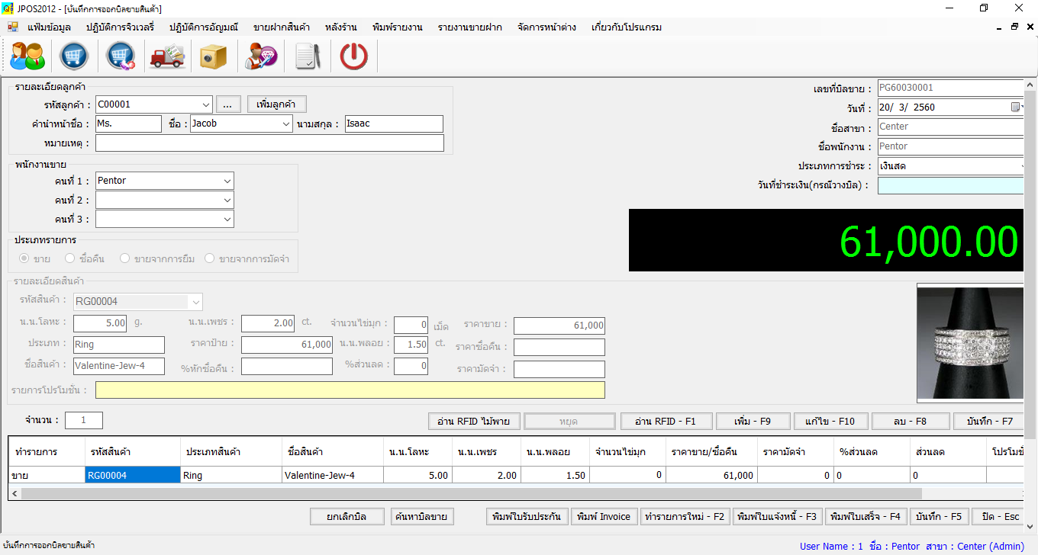
Task: Click the jewelry repair technician icon
Action: (x=260, y=56)
